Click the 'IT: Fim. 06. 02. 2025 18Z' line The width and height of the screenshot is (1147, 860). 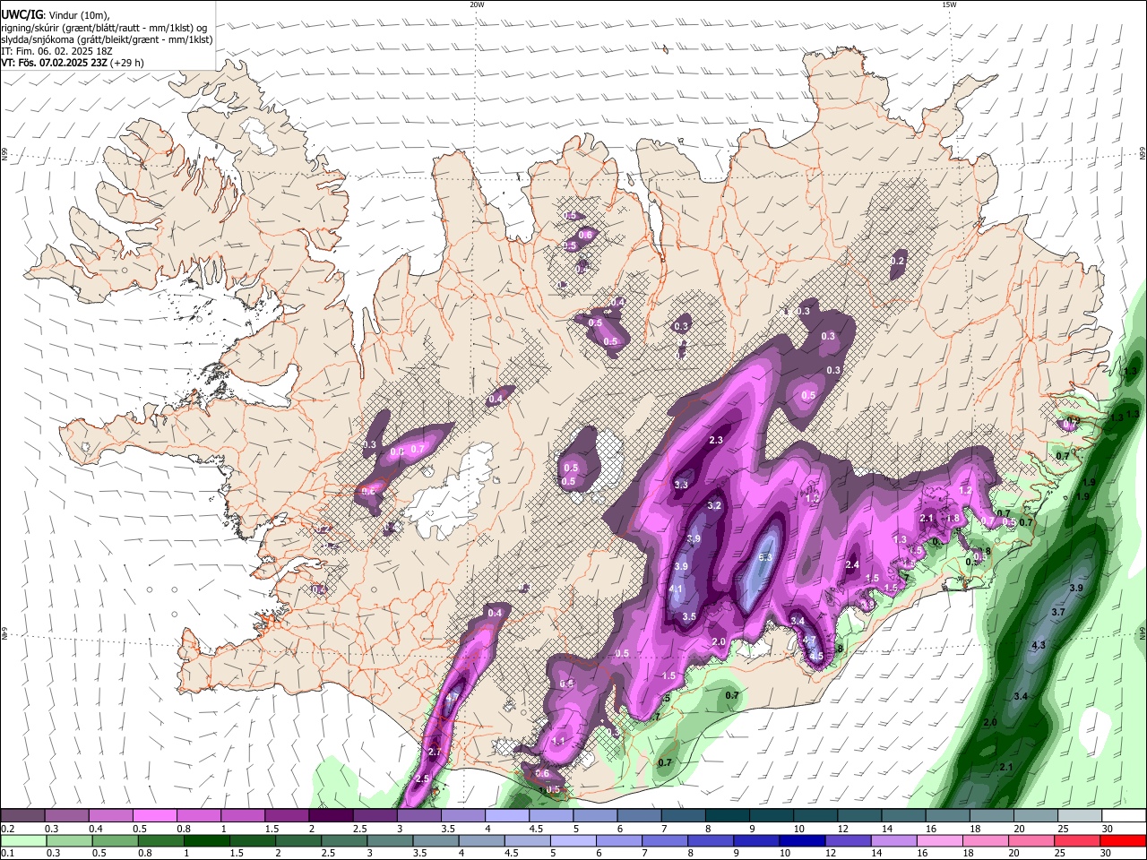click(x=56, y=51)
